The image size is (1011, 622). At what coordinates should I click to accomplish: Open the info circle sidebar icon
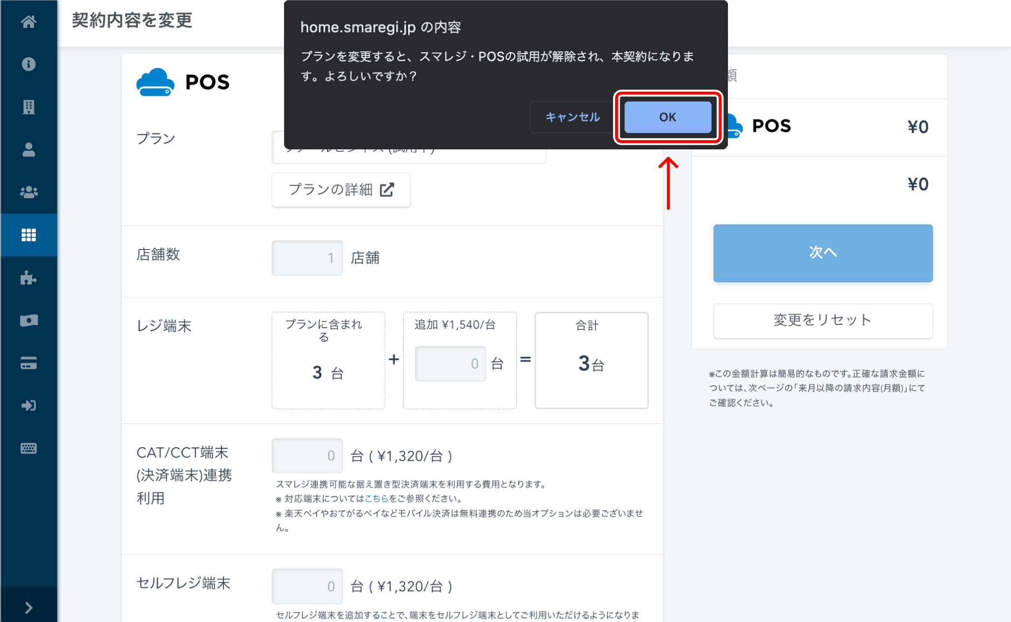(x=29, y=64)
